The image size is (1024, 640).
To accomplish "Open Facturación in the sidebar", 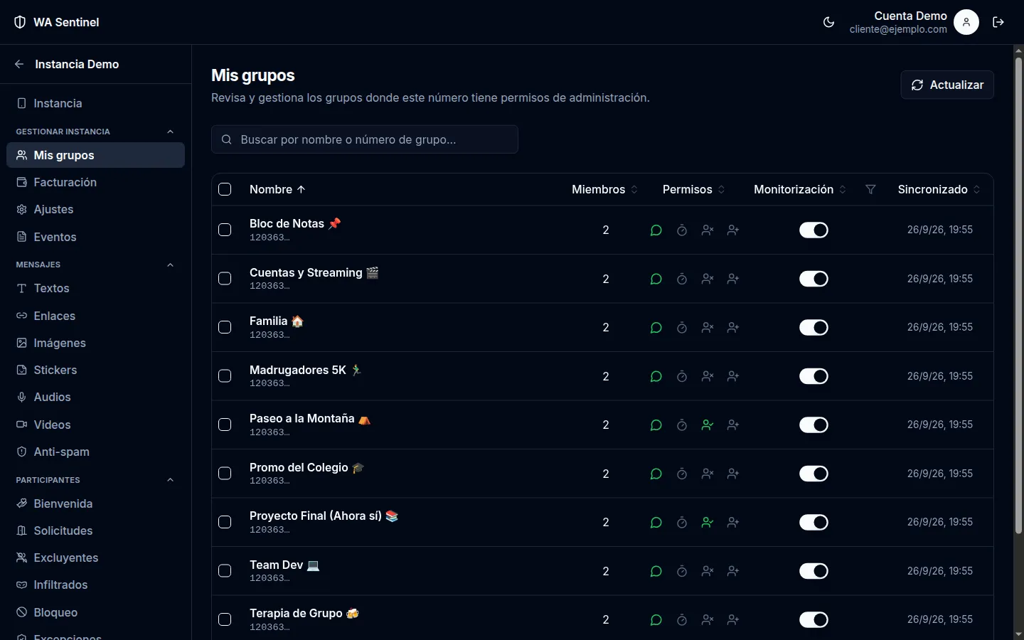I will [x=95, y=183].
